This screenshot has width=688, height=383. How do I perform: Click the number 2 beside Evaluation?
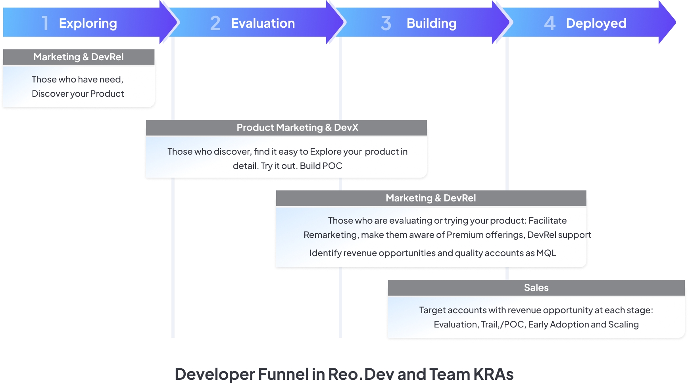[x=215, y=23]
